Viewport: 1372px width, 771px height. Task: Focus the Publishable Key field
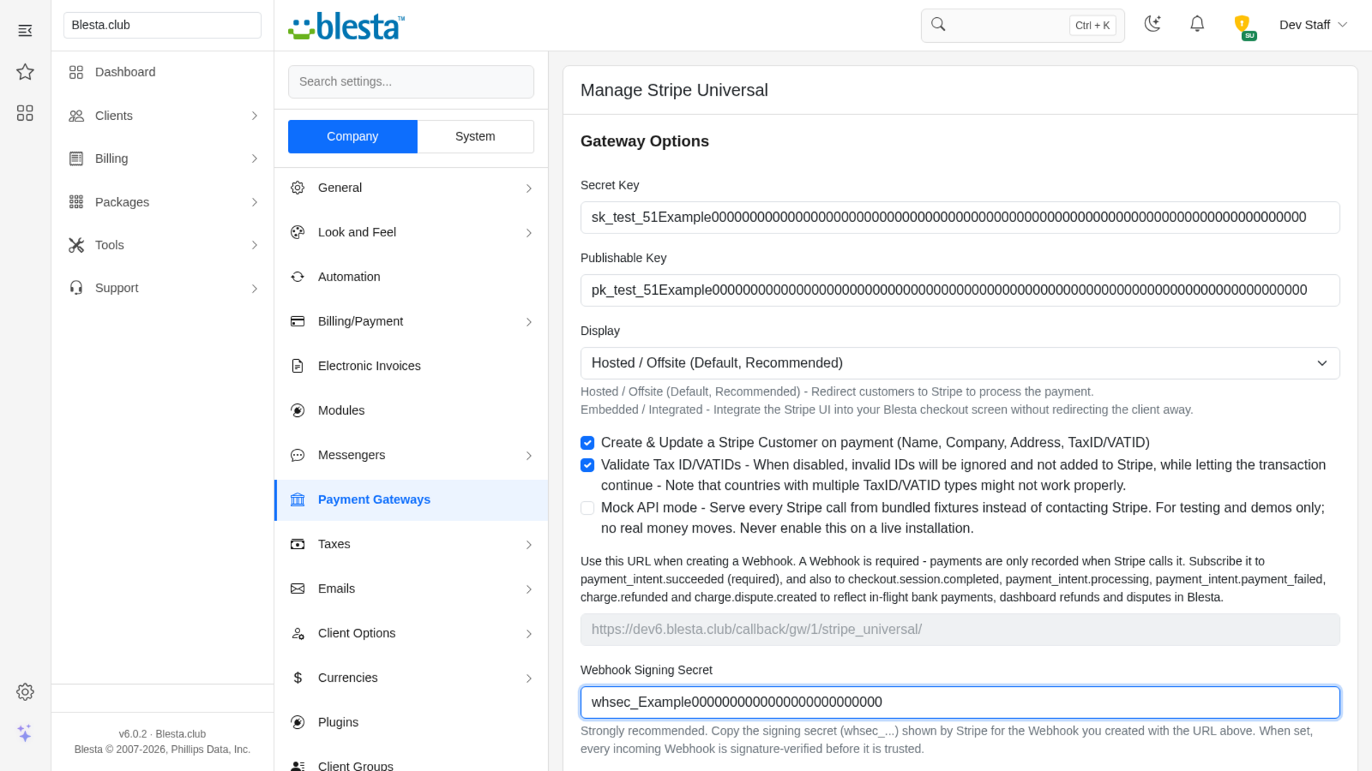pos(960,291)
